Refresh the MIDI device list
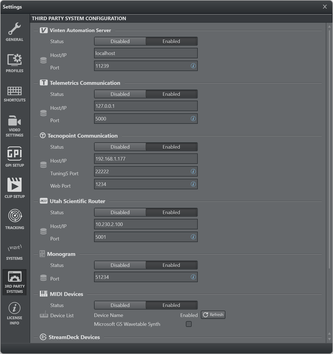This screenshot has height=354, width=333. pyautogui.click(x=213, y=315)
